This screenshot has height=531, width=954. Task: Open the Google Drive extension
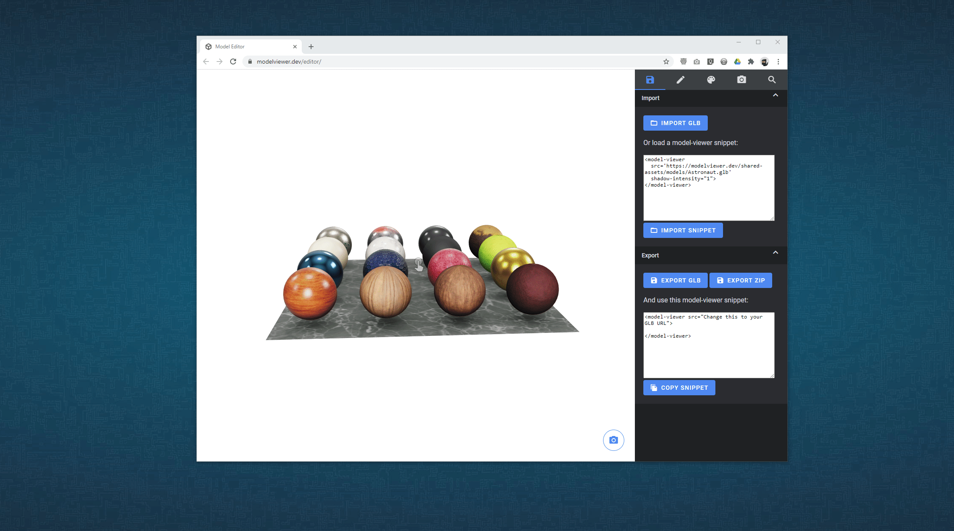pyautogui.click(x=737, y=62)
